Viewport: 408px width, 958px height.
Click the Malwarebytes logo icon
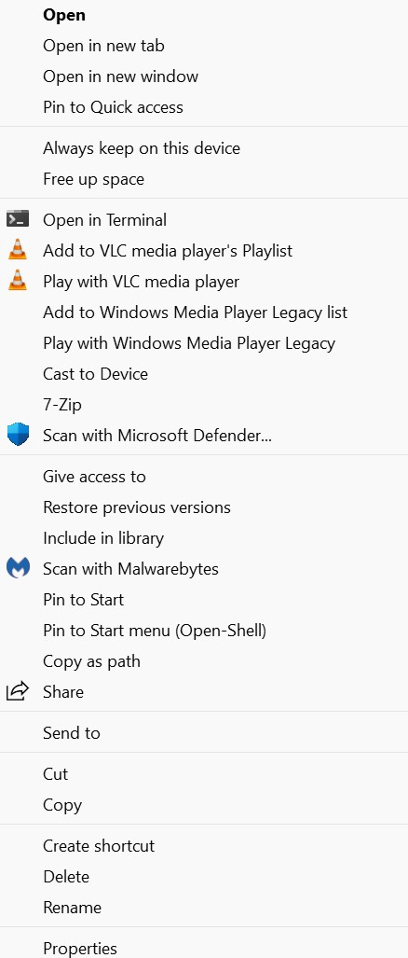(18, 568)
